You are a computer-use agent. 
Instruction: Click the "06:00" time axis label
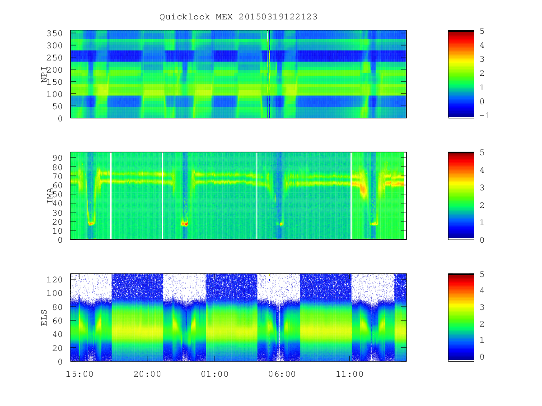tap(282, 374)
